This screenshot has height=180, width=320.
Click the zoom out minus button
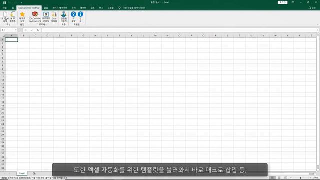(x=291, y=178)
